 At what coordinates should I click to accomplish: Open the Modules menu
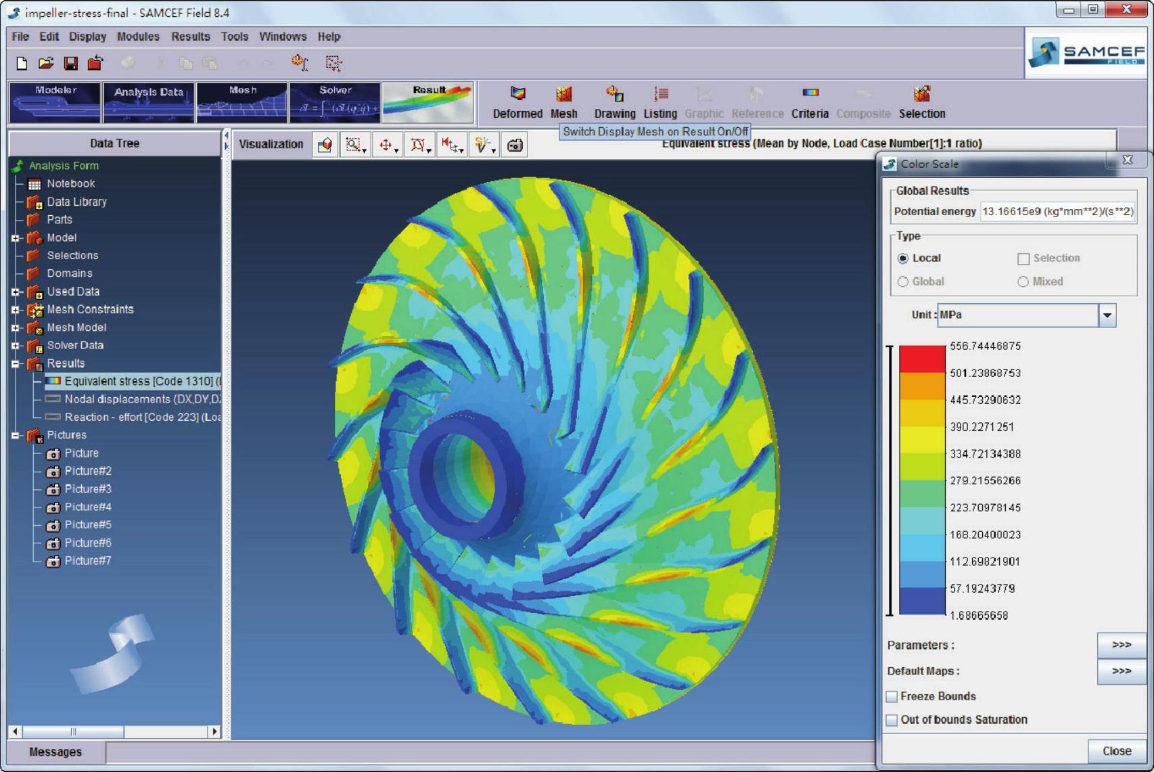(138, 37)
